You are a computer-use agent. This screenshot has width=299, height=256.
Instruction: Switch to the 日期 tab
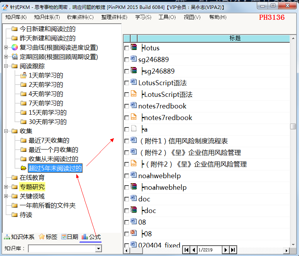(70, 237)
